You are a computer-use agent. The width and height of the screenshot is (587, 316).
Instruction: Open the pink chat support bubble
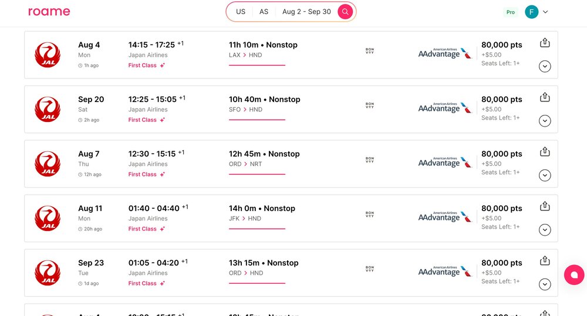[x=574, y=275]
